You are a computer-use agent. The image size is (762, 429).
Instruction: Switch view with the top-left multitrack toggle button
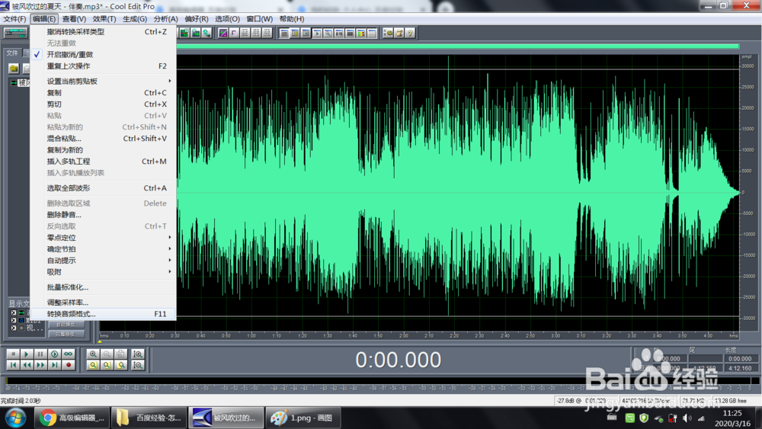15,33
